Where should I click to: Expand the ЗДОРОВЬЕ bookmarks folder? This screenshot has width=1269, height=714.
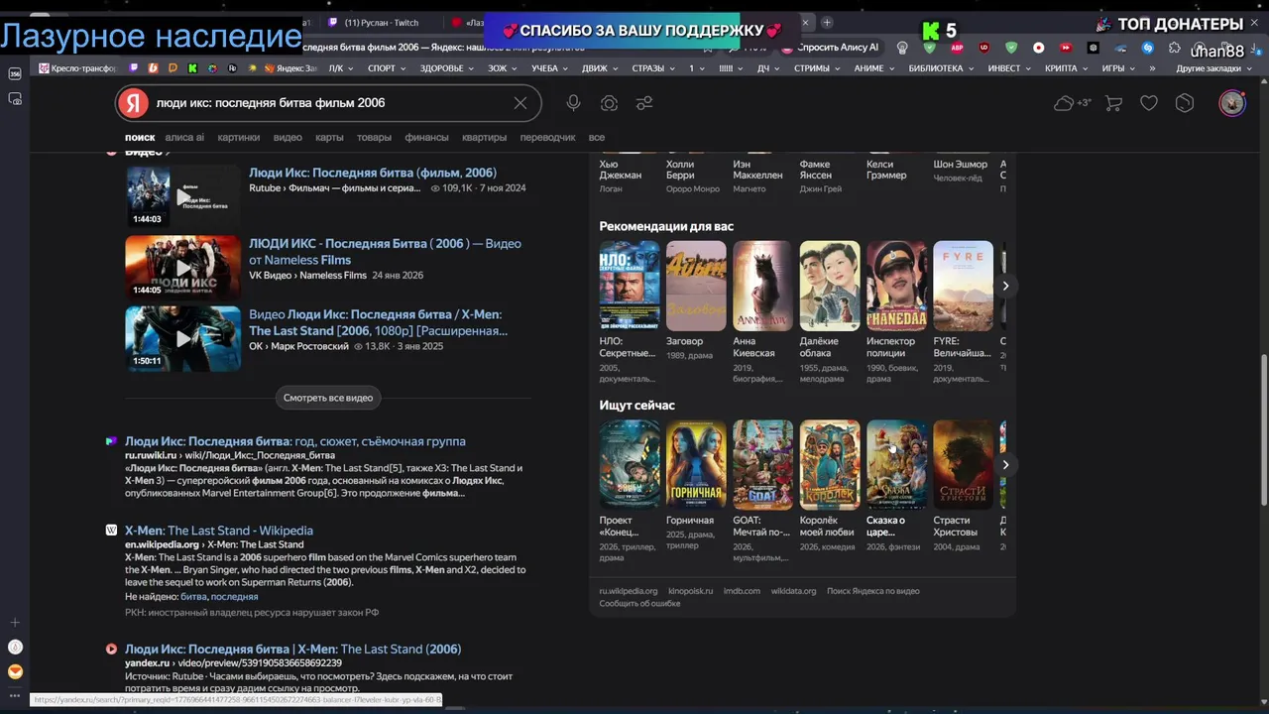coord(447,68)
